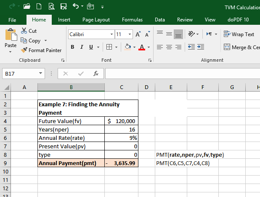Open the Data tab
260x197 pixels.
tap(160, 20)
